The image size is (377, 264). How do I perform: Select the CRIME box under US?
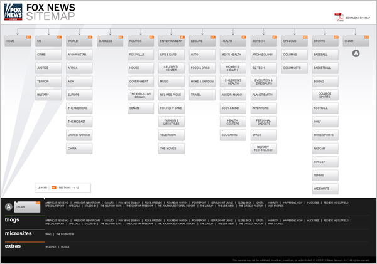[x=48, y=55]
